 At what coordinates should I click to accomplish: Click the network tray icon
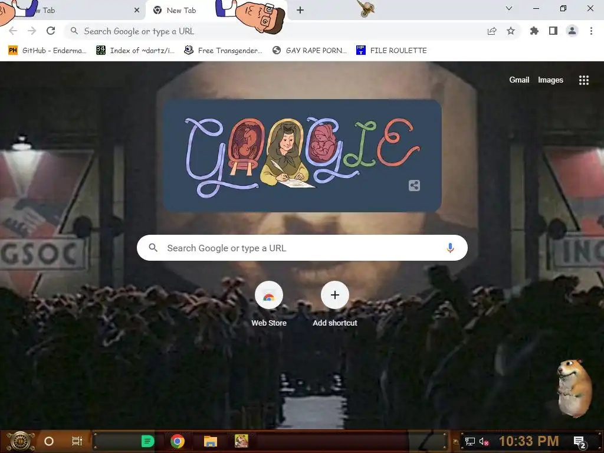point(470,441)
